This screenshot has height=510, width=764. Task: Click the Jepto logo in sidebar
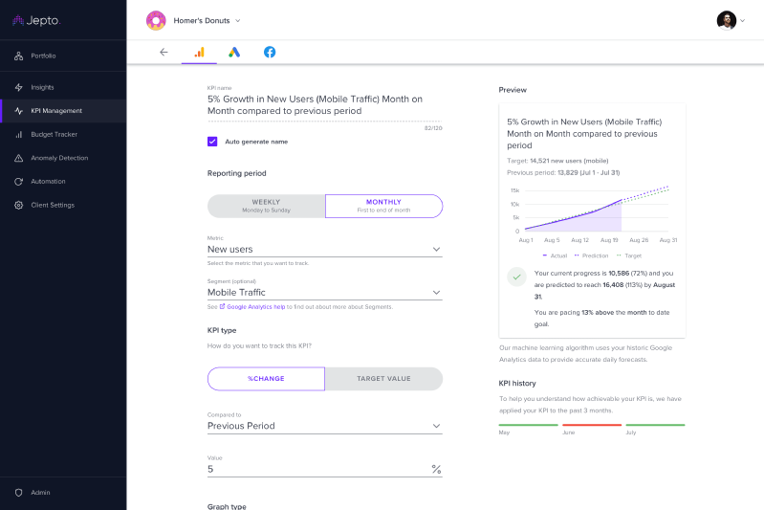[38, 20]
